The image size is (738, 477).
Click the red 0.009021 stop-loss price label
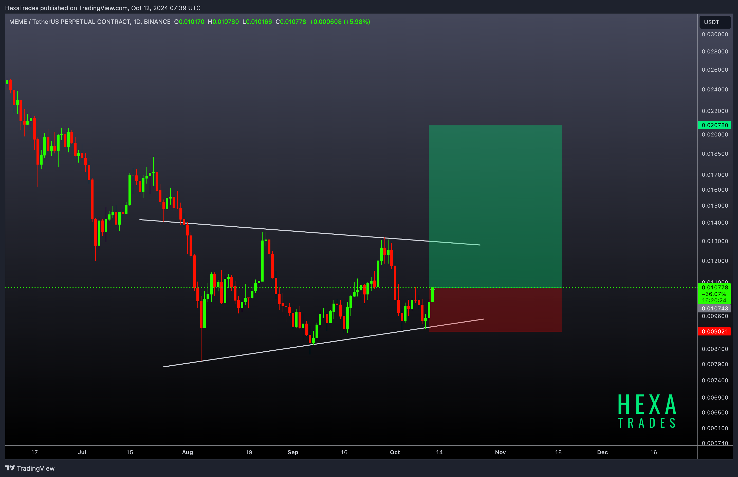[x=714, y=331]
